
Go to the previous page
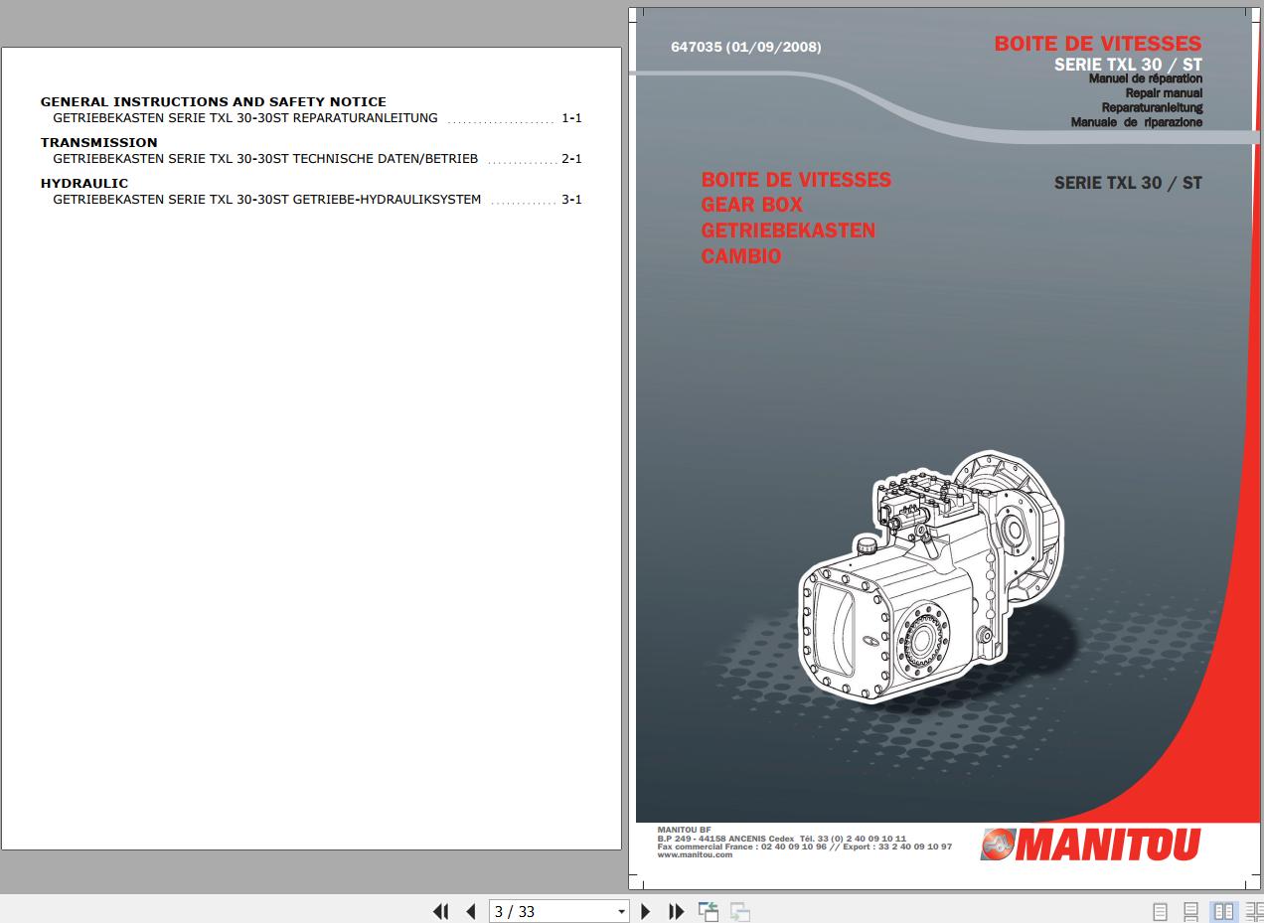point(471,911)
